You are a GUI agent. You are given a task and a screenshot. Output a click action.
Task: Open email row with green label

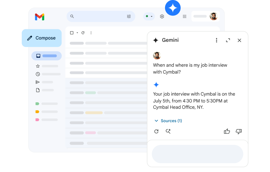click(106, 93)
